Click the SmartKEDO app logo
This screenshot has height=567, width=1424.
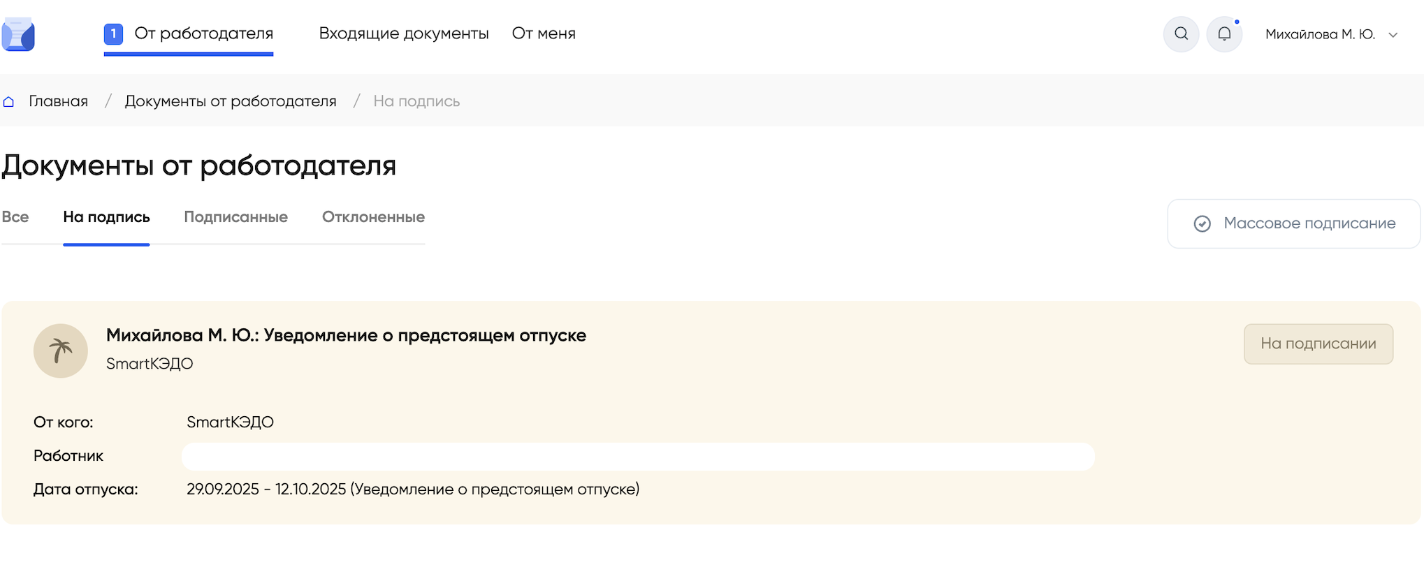tap(19, 34)
